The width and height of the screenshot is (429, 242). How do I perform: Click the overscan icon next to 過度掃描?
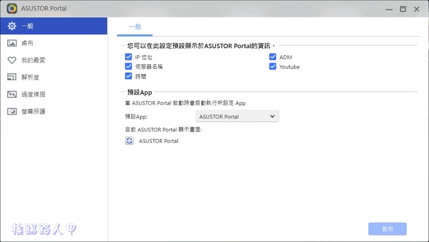[12, 94]
